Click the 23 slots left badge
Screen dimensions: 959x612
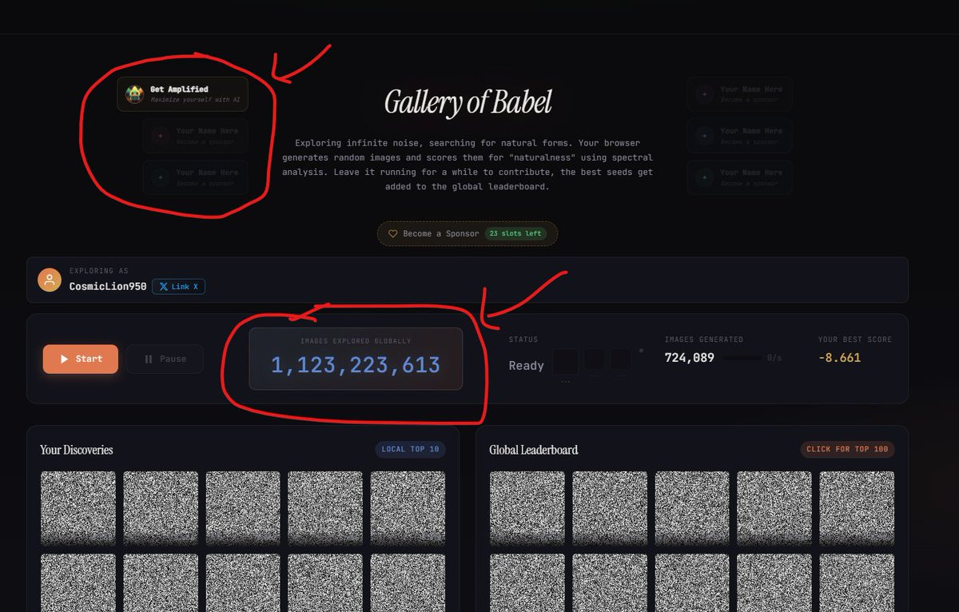[517, 234]
